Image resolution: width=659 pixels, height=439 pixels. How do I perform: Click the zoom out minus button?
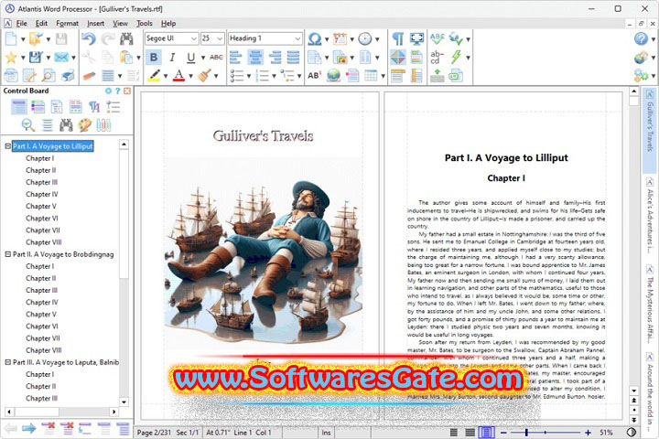(x=503, y=433)
